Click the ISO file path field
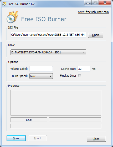The width and height of the screenshot is (113, 147). [x=48, y=35]
